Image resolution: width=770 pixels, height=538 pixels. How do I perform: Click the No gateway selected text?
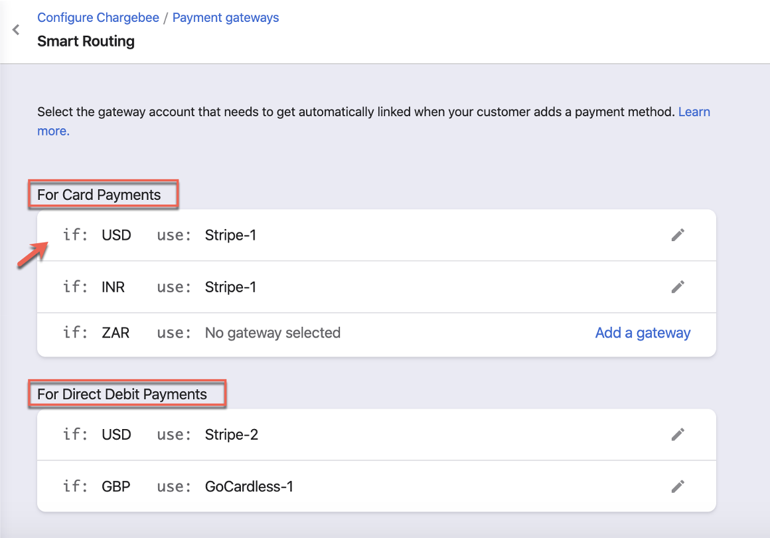[x=272, y=333]
